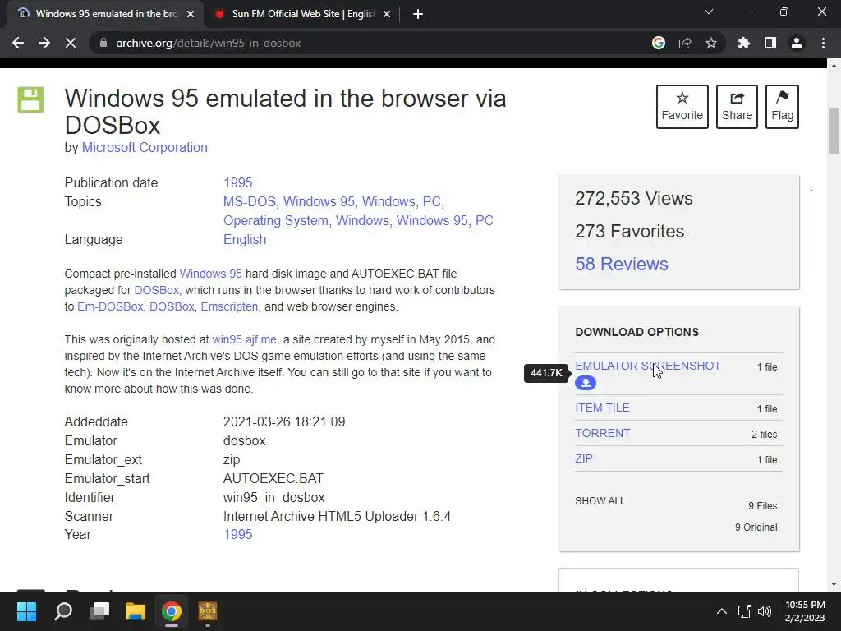Click the scrollbar down arrow
The height and width of the screenshot is (631, 841).
834,584
